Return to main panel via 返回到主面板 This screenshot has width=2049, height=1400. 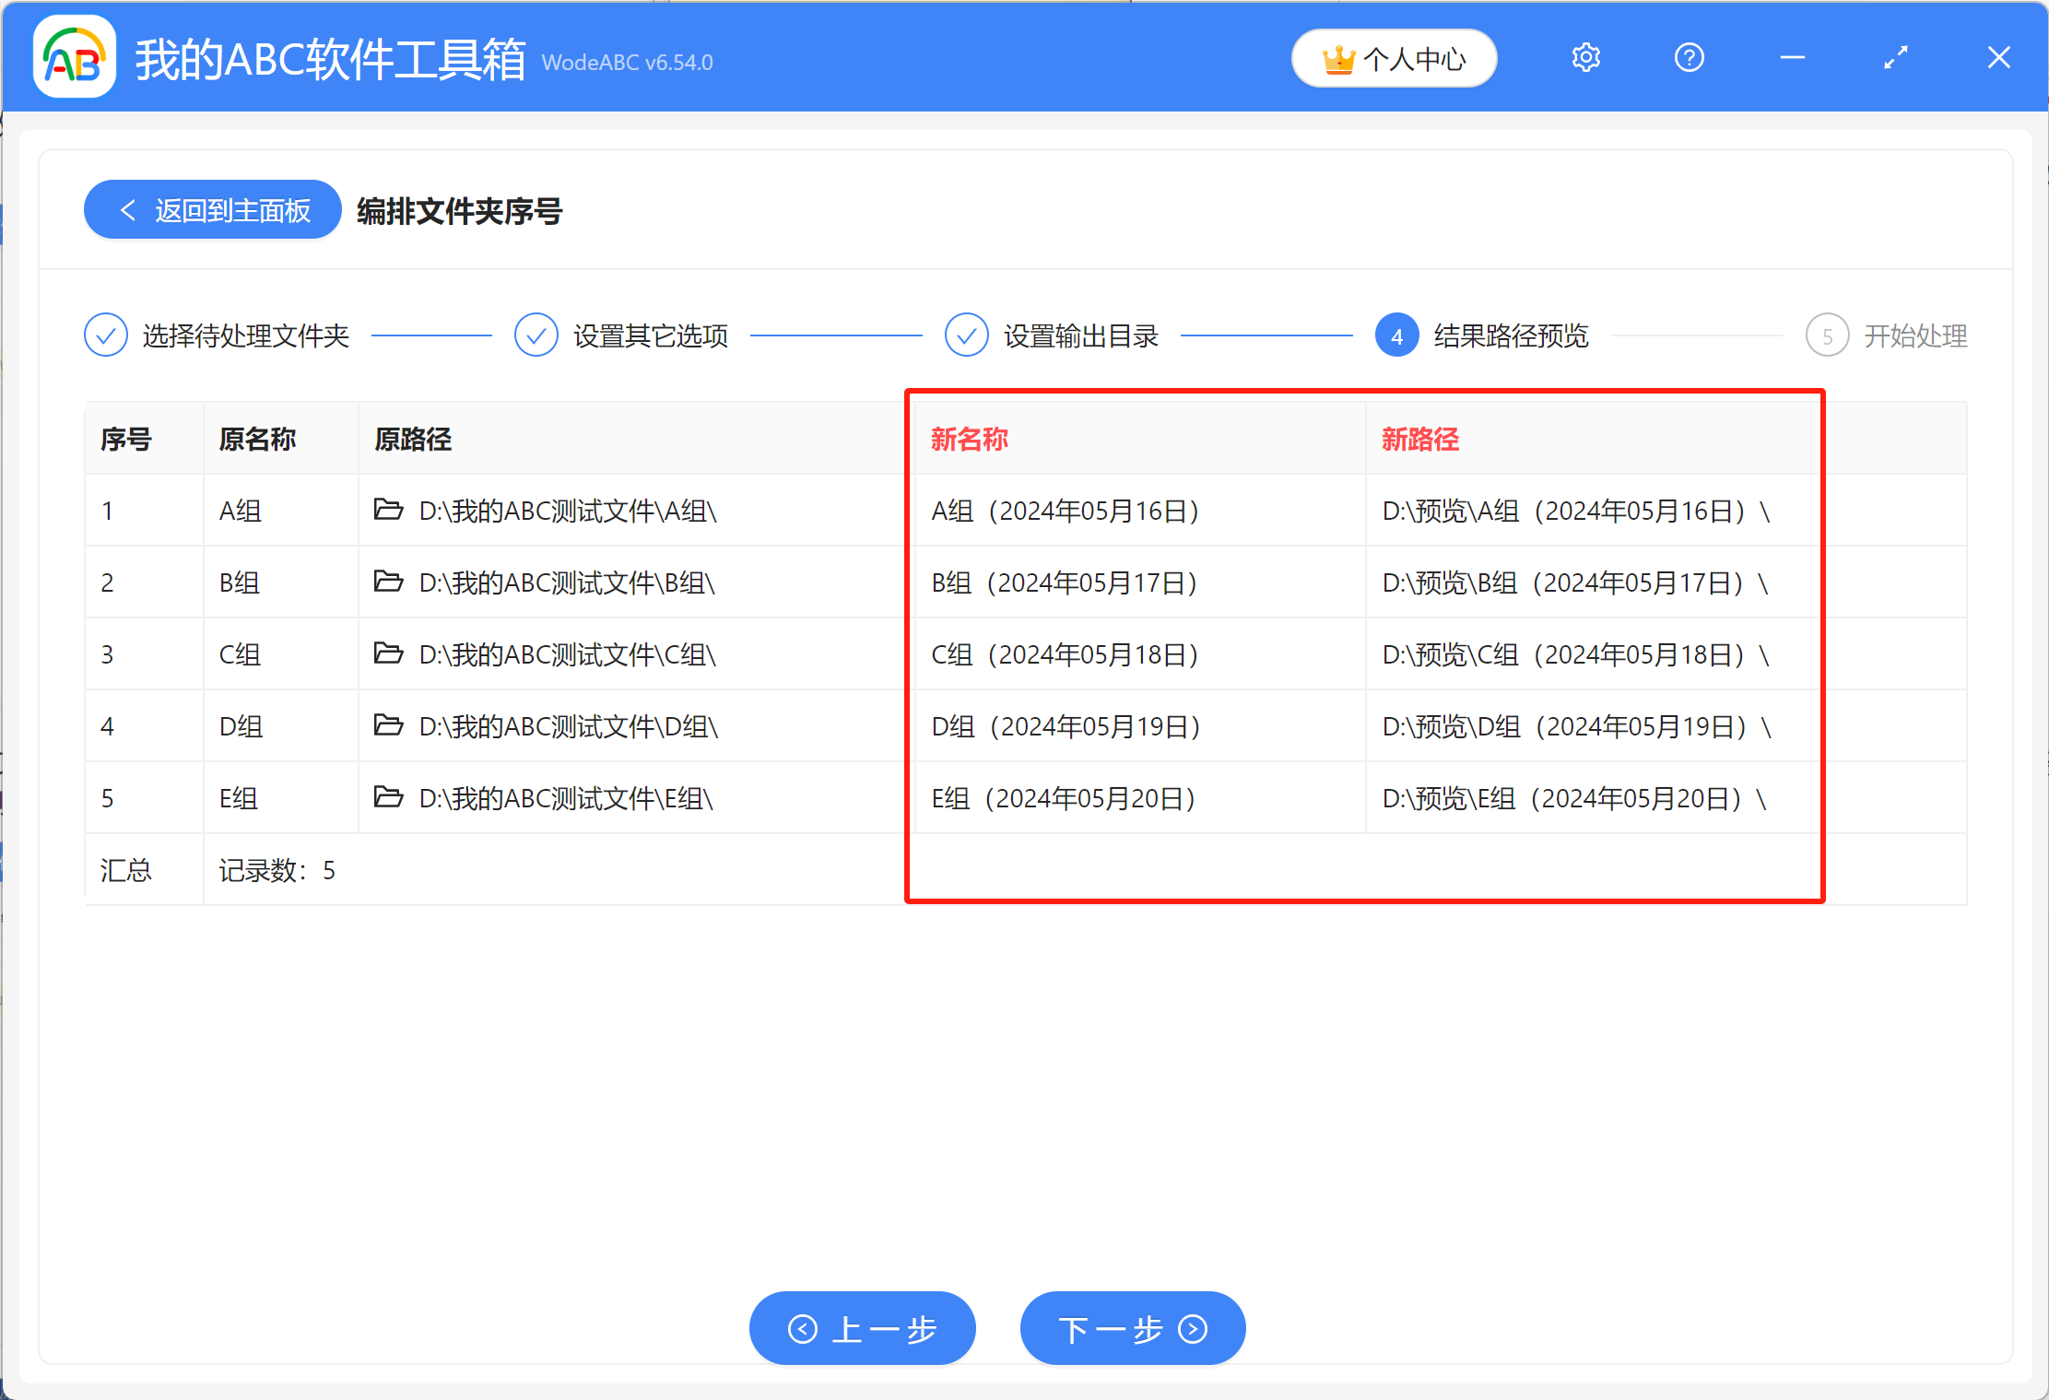coord(212,209)
